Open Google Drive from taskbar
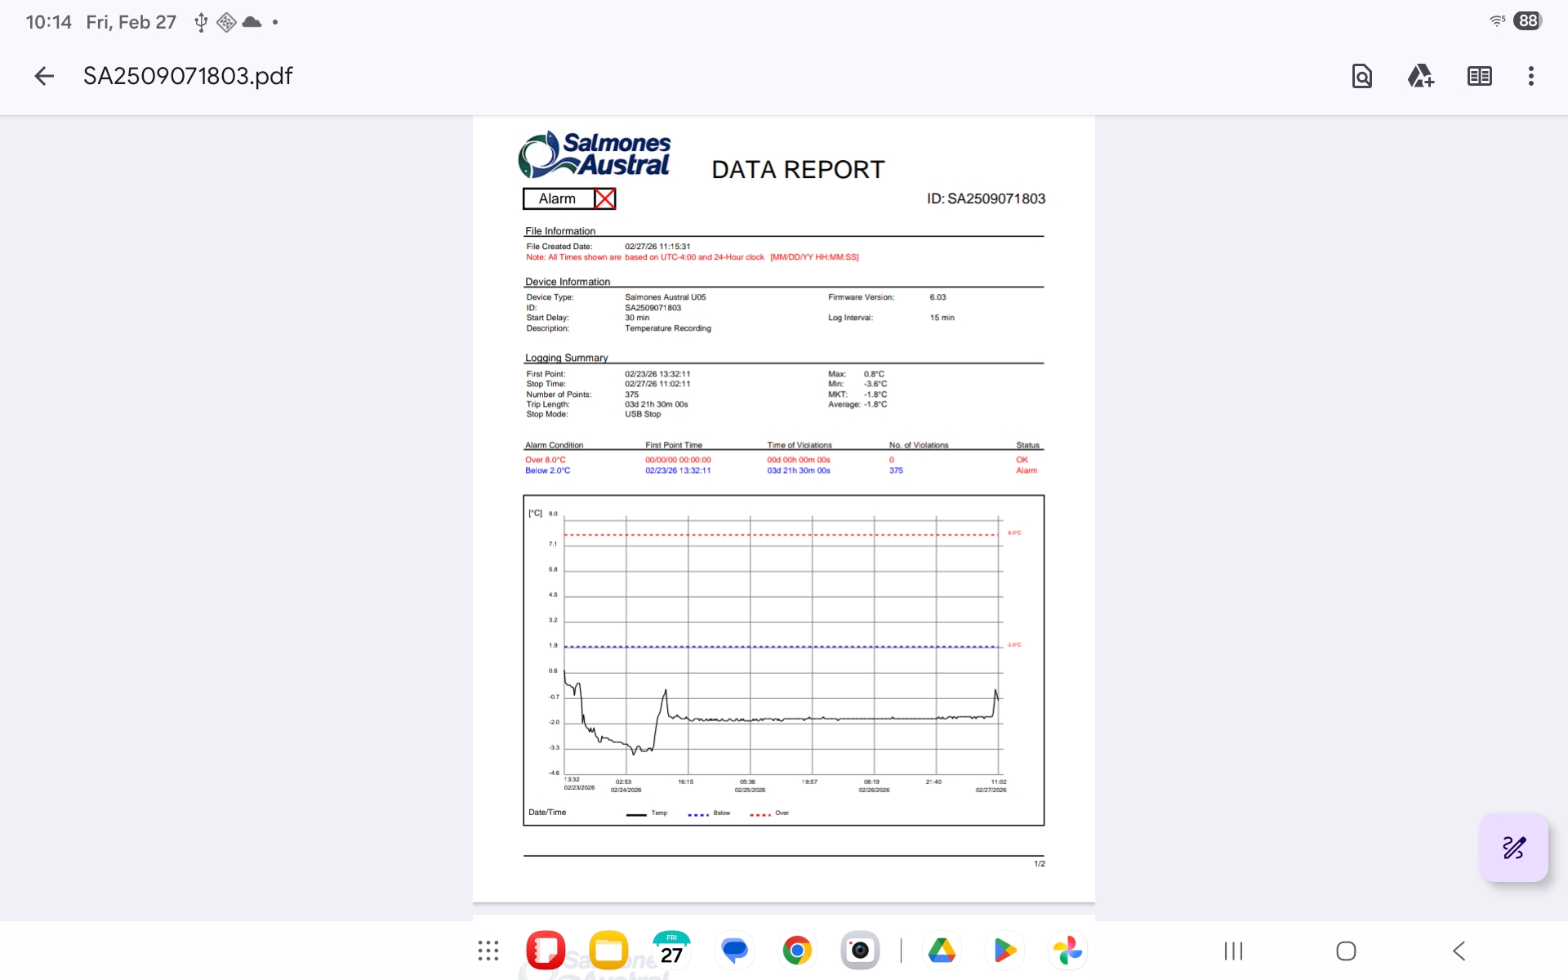This screenshot has width=1568, height=980. [x=942, y=951]
